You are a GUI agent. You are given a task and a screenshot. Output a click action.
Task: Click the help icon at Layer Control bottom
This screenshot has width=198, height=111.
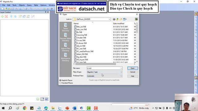[x=46, y=99]
